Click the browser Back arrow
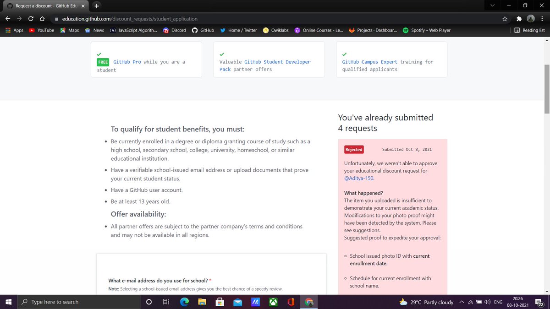 click(x=8, y=19)
